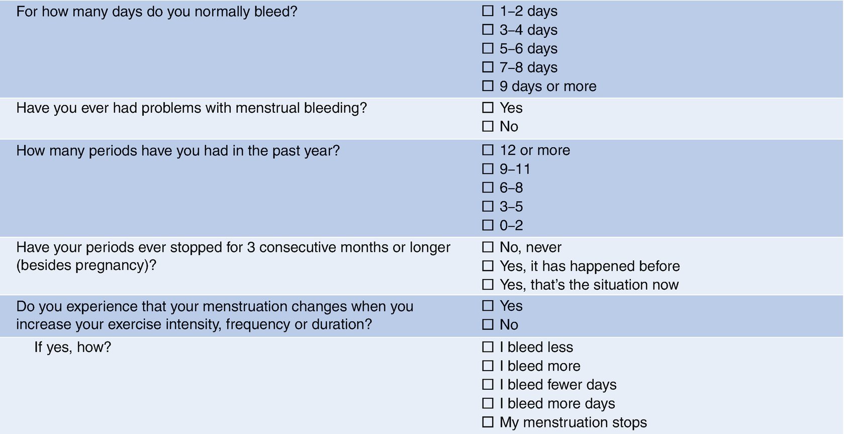Check 'Yes' for menstruation changes with exercise
The height and width of the screenshot is (434, 844).
(488, 305)
